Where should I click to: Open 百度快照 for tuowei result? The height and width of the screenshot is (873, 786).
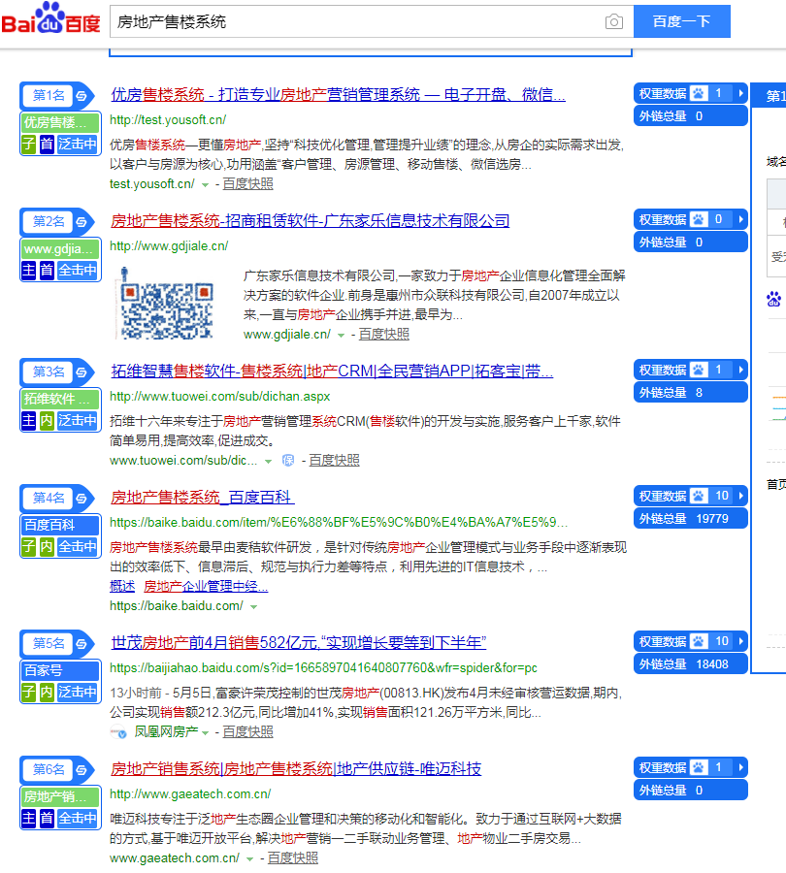(x=334, y=461)
